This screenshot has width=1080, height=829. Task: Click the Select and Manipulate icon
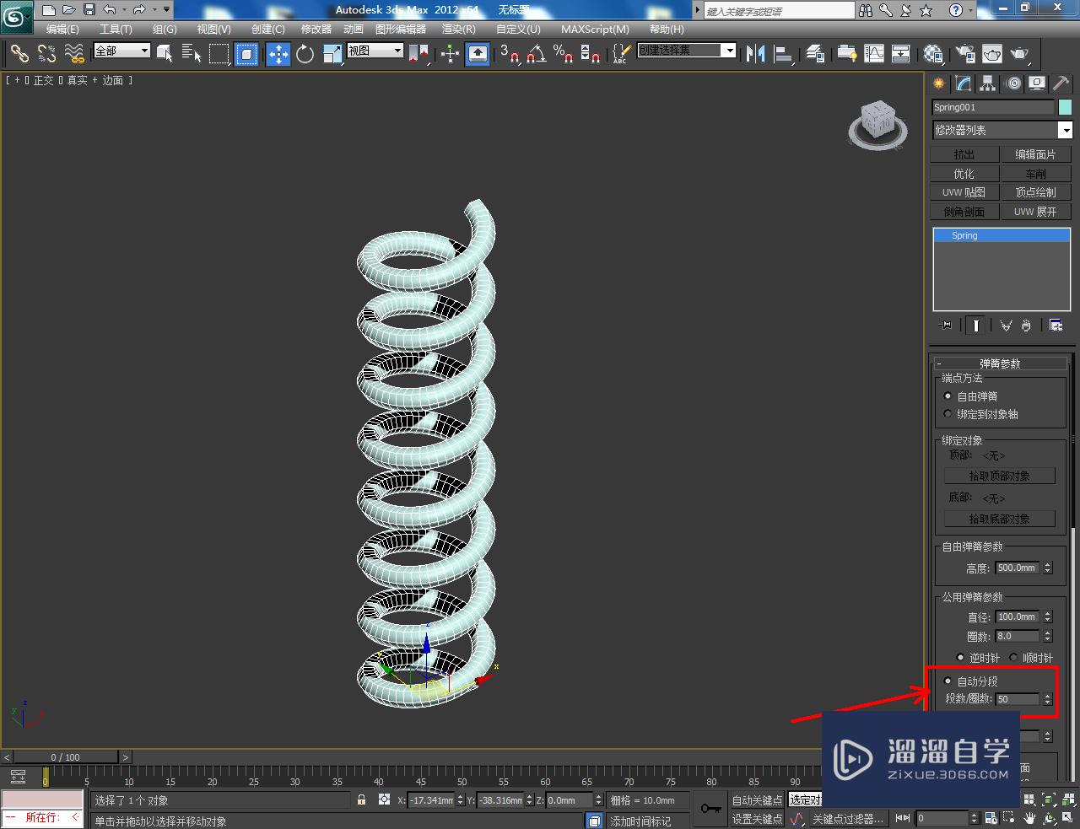[450, 54]
